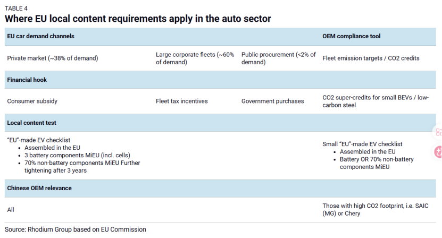442x238 pixels.
Task: Click the 'Private market (~38% of demand)' cell
Action: 53,58
